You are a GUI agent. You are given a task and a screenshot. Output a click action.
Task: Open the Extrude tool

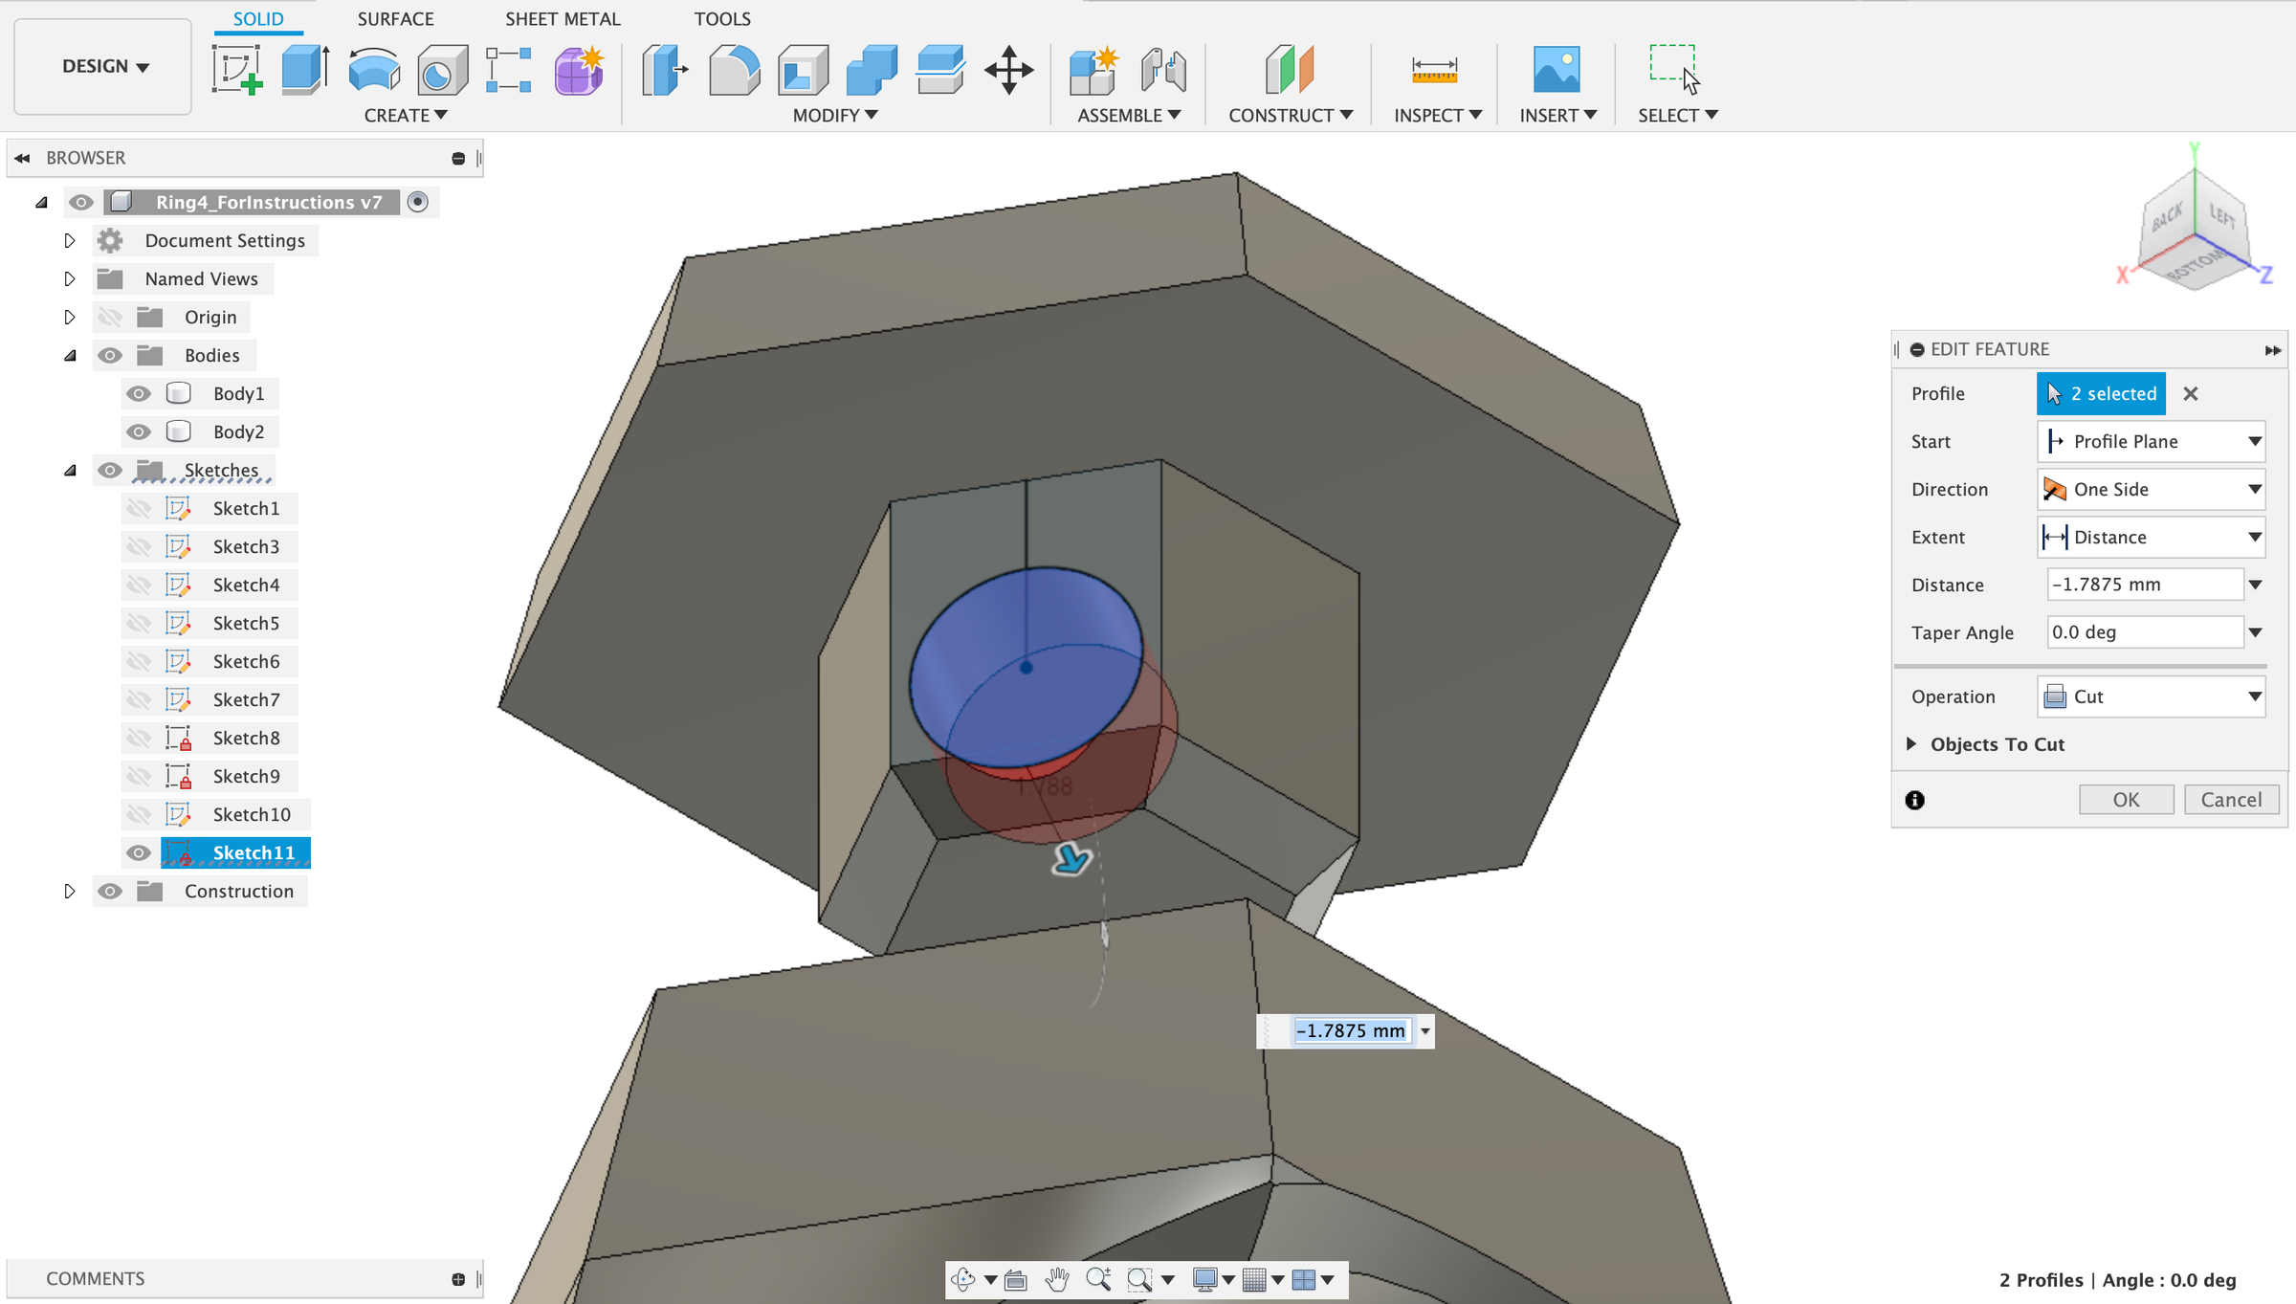click(x=304, y=69)
